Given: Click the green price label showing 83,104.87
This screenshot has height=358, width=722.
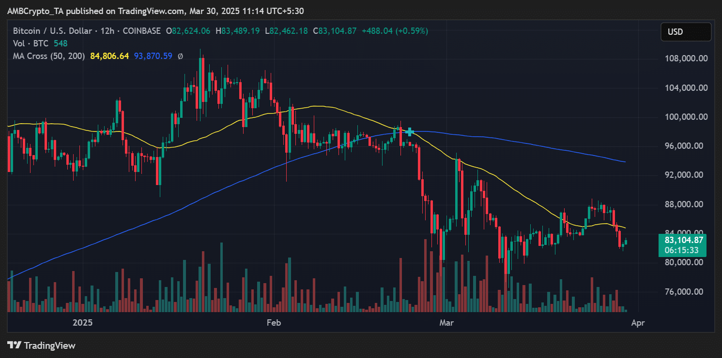Looking at the screenshot, I should 683,239.
